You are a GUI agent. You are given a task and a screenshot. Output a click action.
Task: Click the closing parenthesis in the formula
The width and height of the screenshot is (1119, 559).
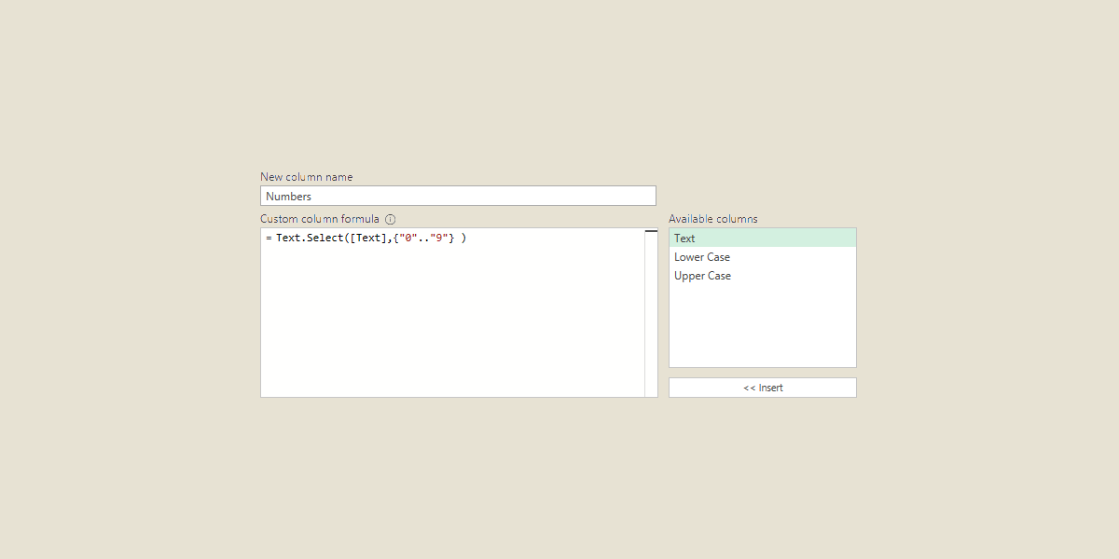tap(463, 238)
